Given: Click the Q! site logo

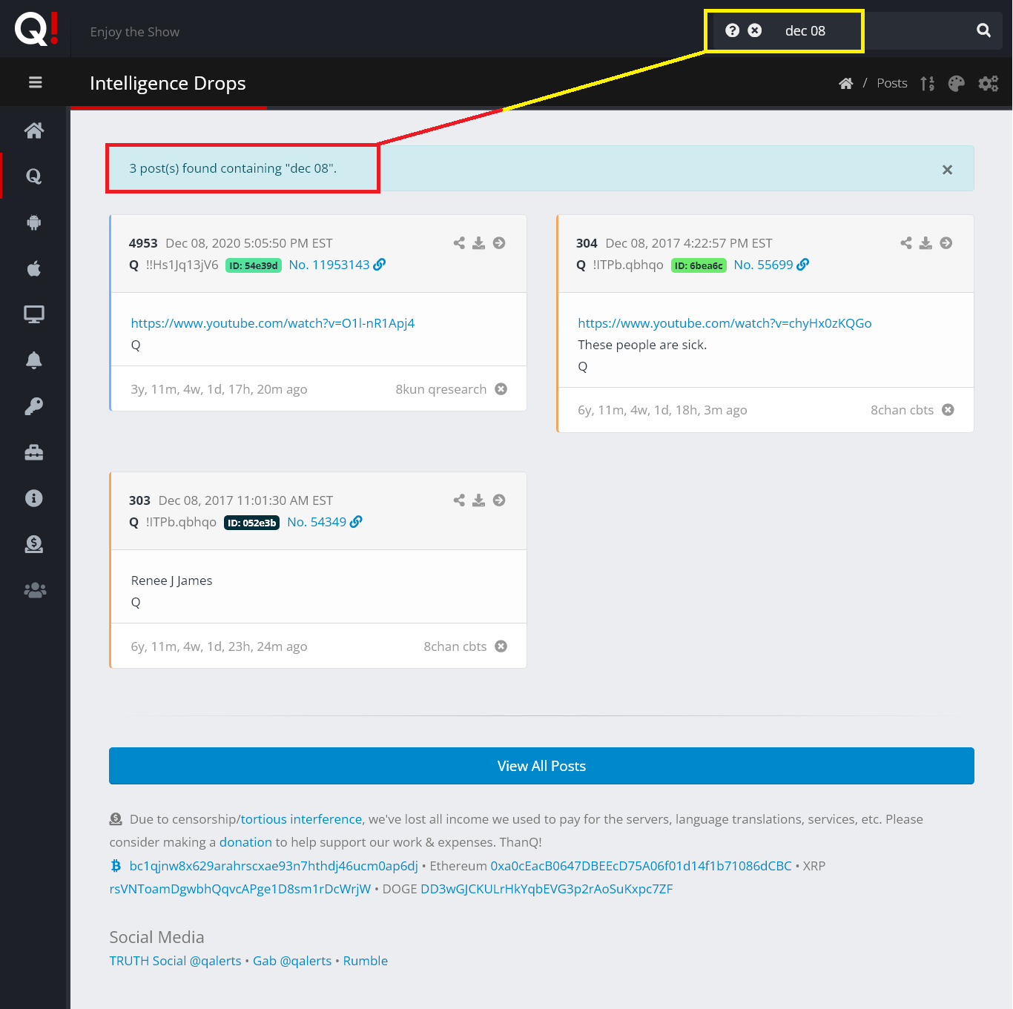Looking at the screenshot, I should (36, 29).
